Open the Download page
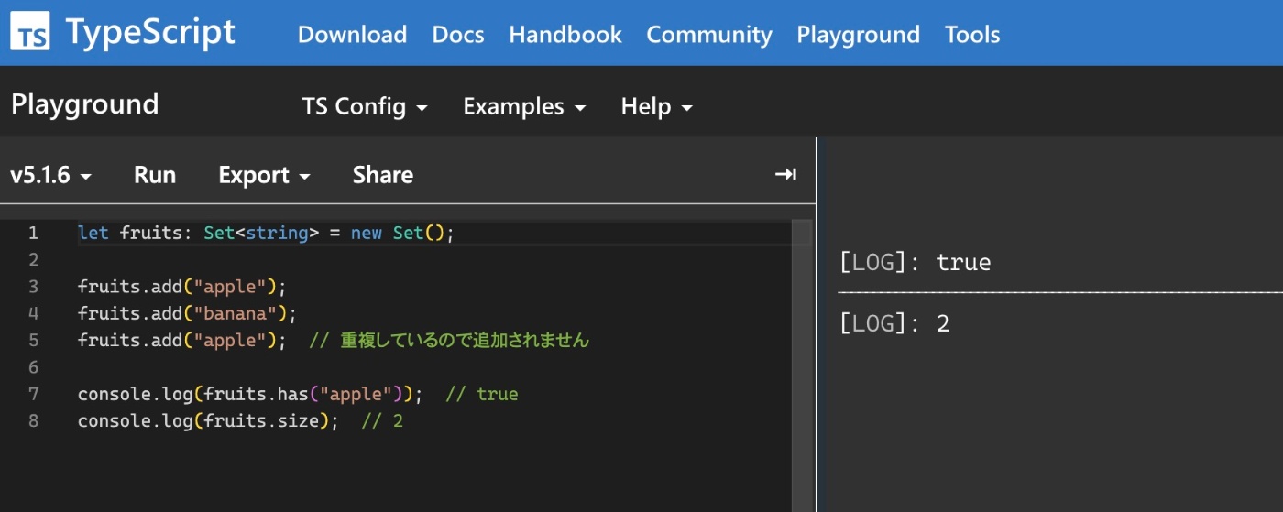The height and width of the screenshot is (512, 1283). click(x=352, y=35)
